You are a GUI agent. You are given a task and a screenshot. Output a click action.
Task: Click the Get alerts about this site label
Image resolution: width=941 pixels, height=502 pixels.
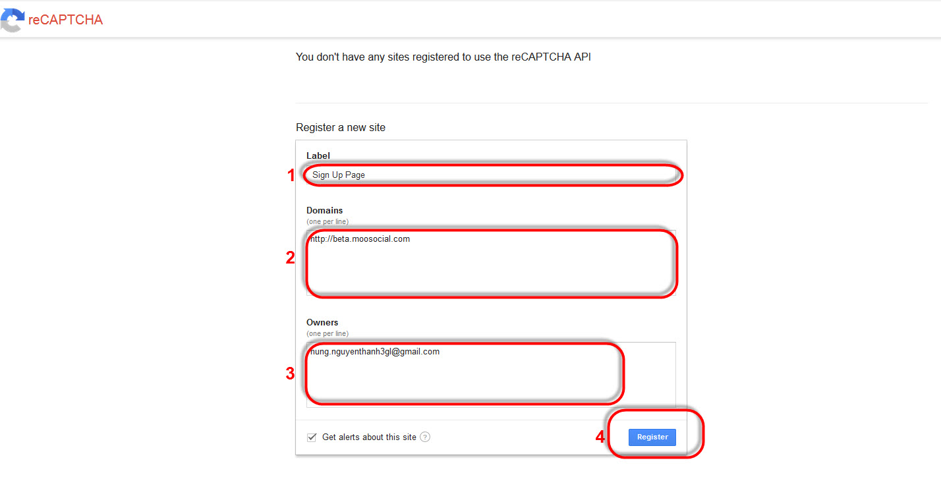click(369, 437)
